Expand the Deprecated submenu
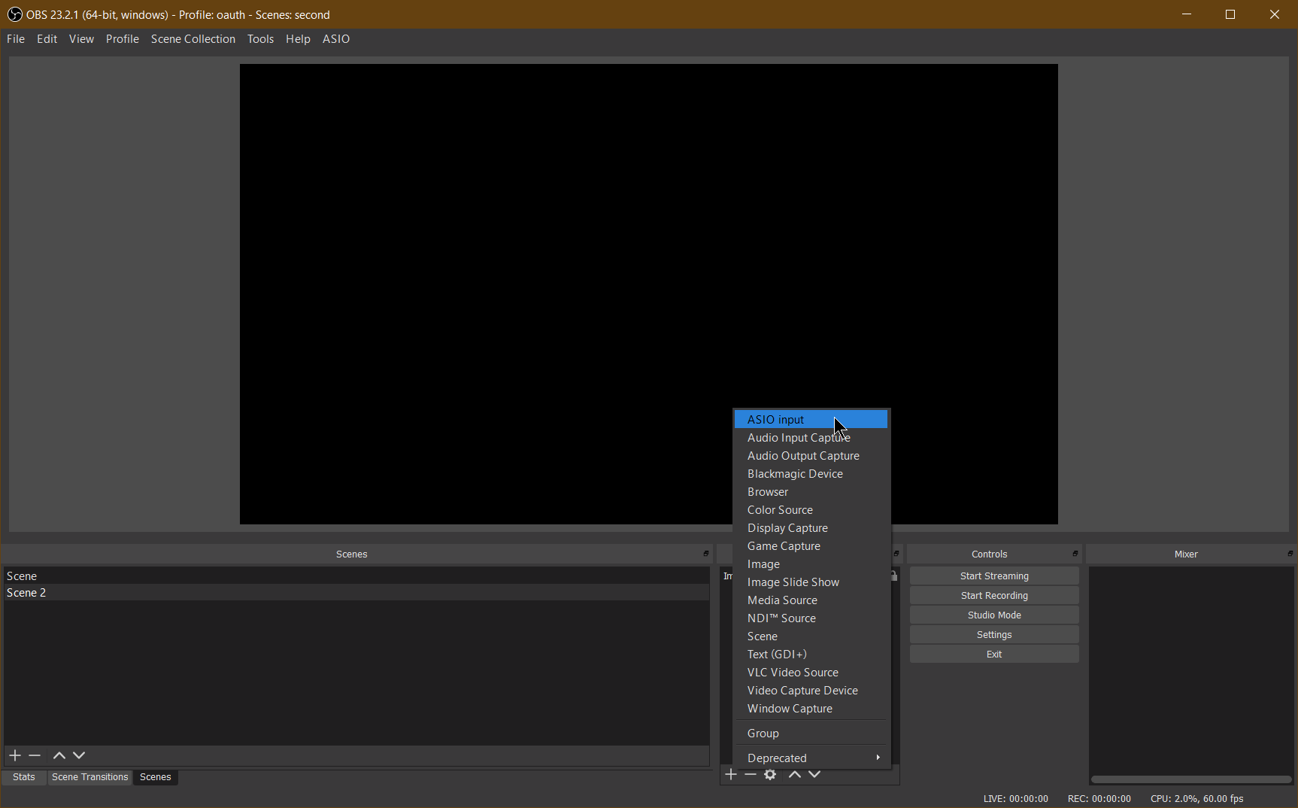Screen dimensions: 1298x808 pos(811,758)
